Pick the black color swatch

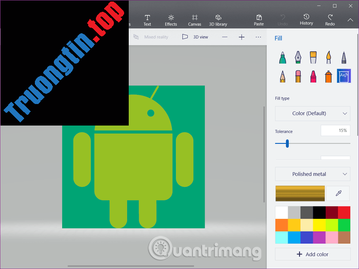coord(319,213)
